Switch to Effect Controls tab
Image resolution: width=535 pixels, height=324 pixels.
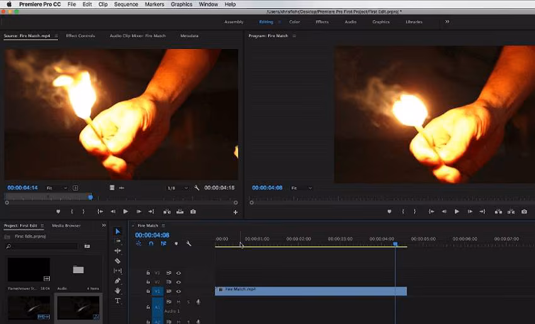tap(80, 36)
